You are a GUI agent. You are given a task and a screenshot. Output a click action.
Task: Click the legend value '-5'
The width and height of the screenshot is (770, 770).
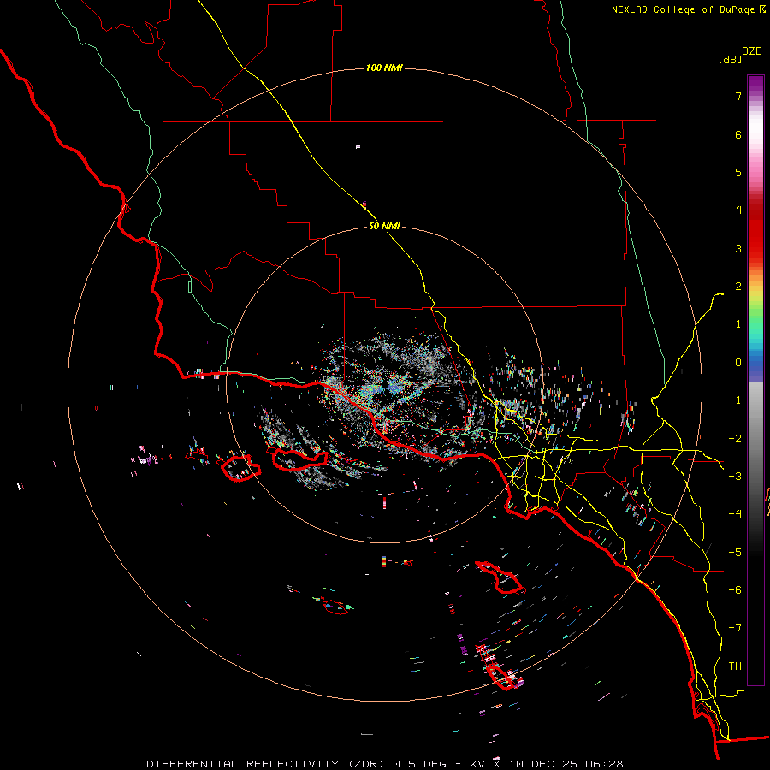point(735,553)
